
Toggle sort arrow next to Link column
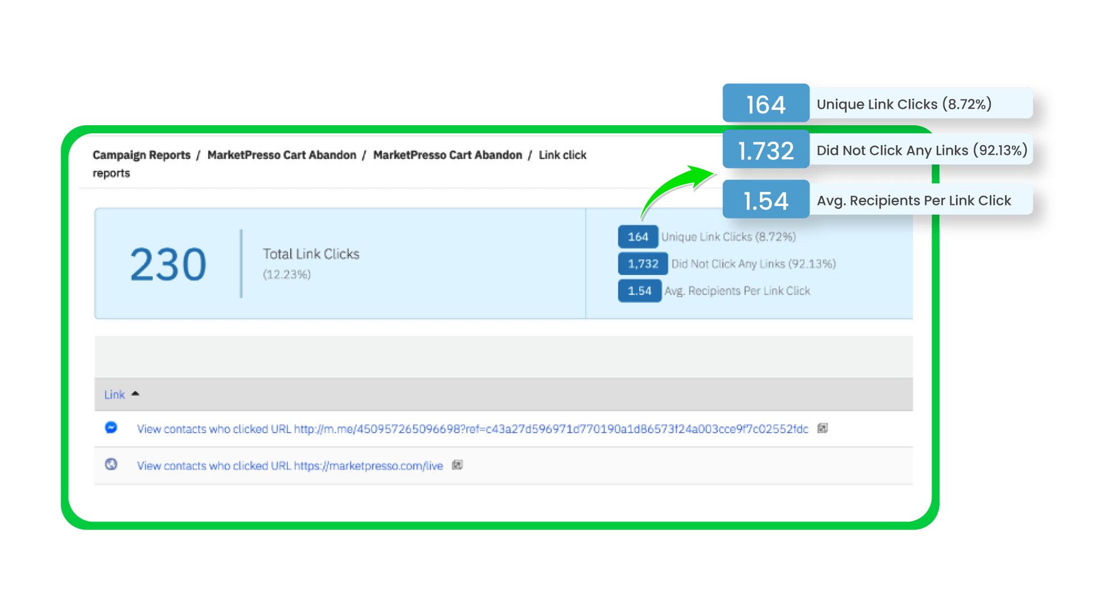click(135, 394)
